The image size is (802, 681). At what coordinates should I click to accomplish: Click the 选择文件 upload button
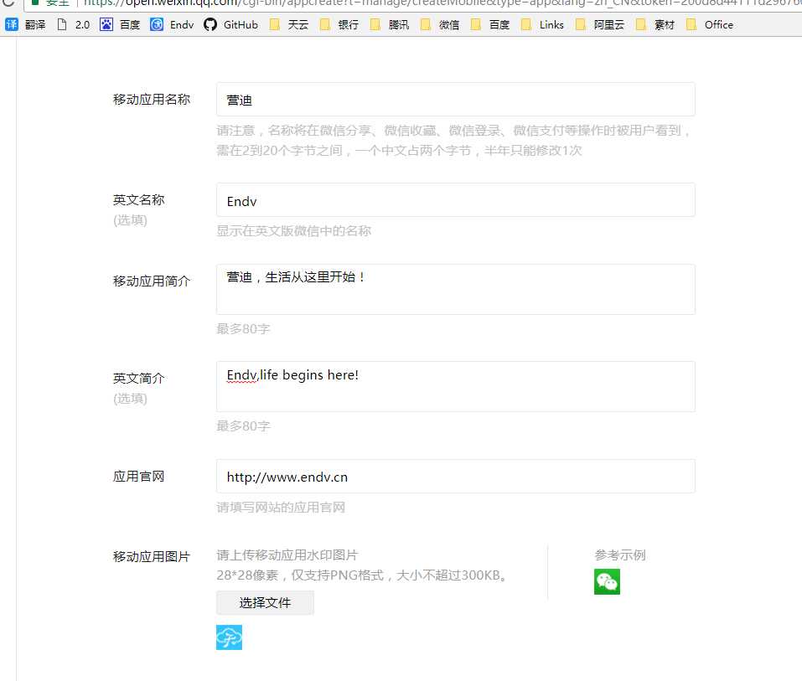(265, 603)
